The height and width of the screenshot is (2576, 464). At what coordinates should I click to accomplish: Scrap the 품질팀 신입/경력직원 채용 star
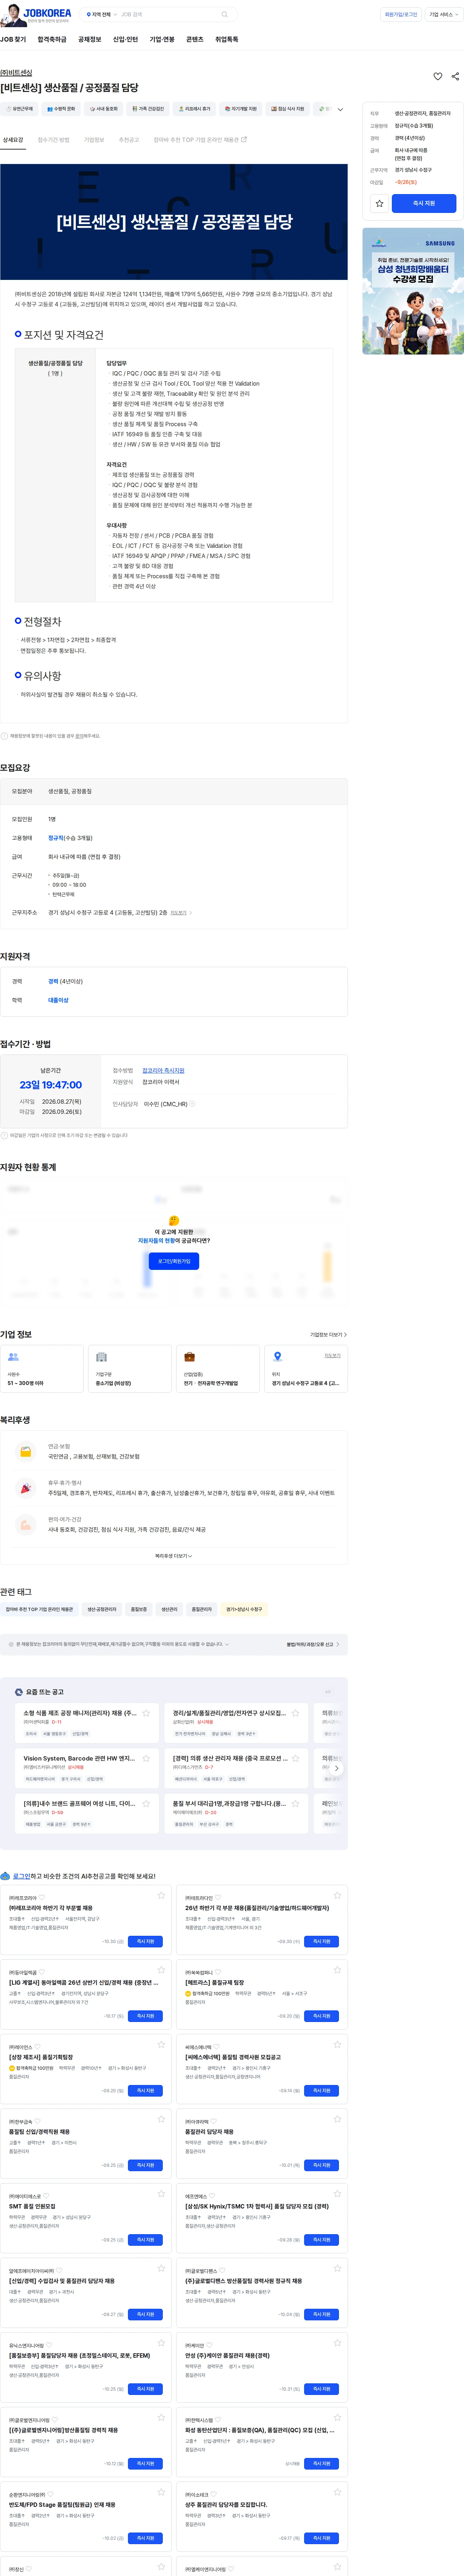point(161,2119)
